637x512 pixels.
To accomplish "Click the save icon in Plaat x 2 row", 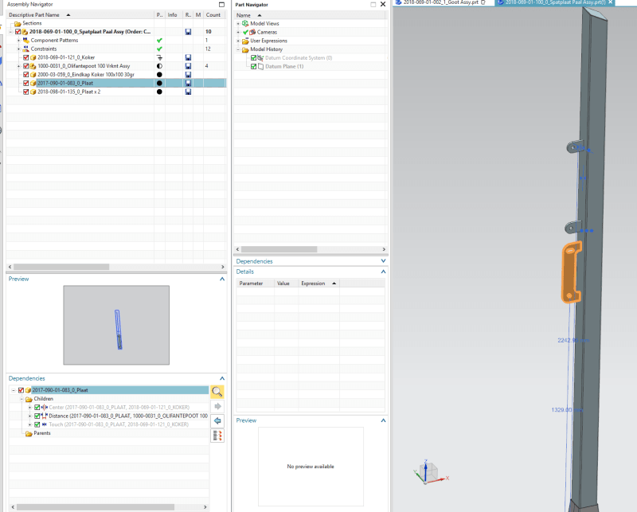I will click(x=188, y=92).
